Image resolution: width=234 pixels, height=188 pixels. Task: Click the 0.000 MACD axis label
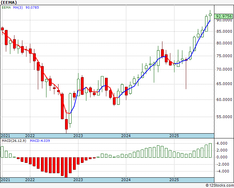pyautogui.click(x=222, y=157)
